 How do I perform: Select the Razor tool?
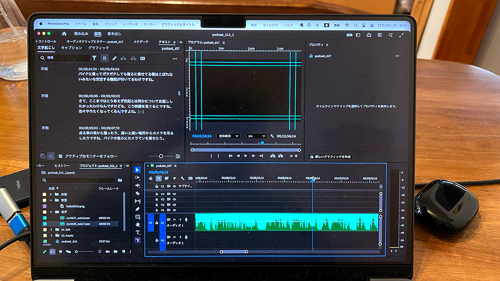pyautogui.click(x=137, y=193)
